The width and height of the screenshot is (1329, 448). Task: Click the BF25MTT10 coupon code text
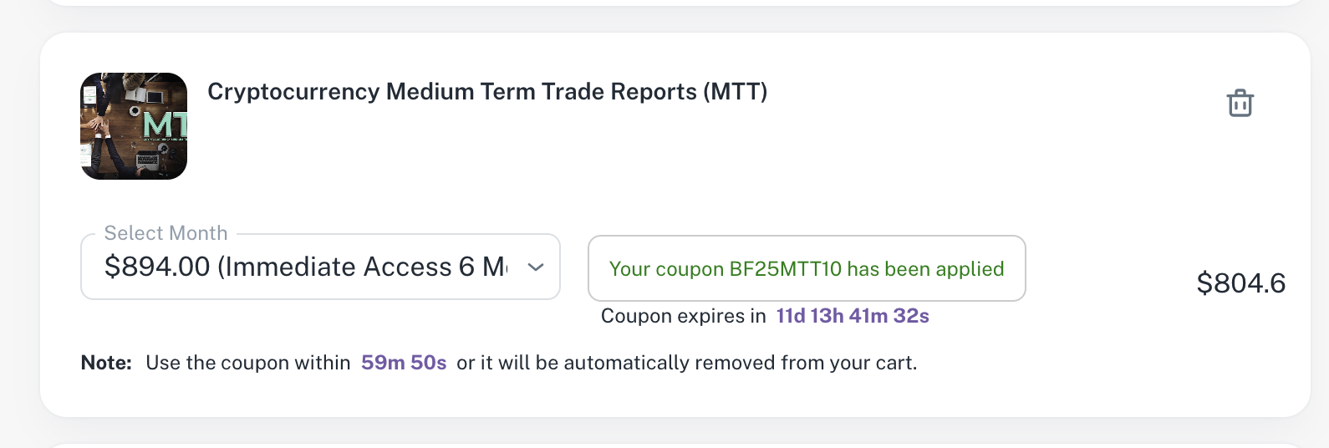pyautogui.click(x=785, y=269)
